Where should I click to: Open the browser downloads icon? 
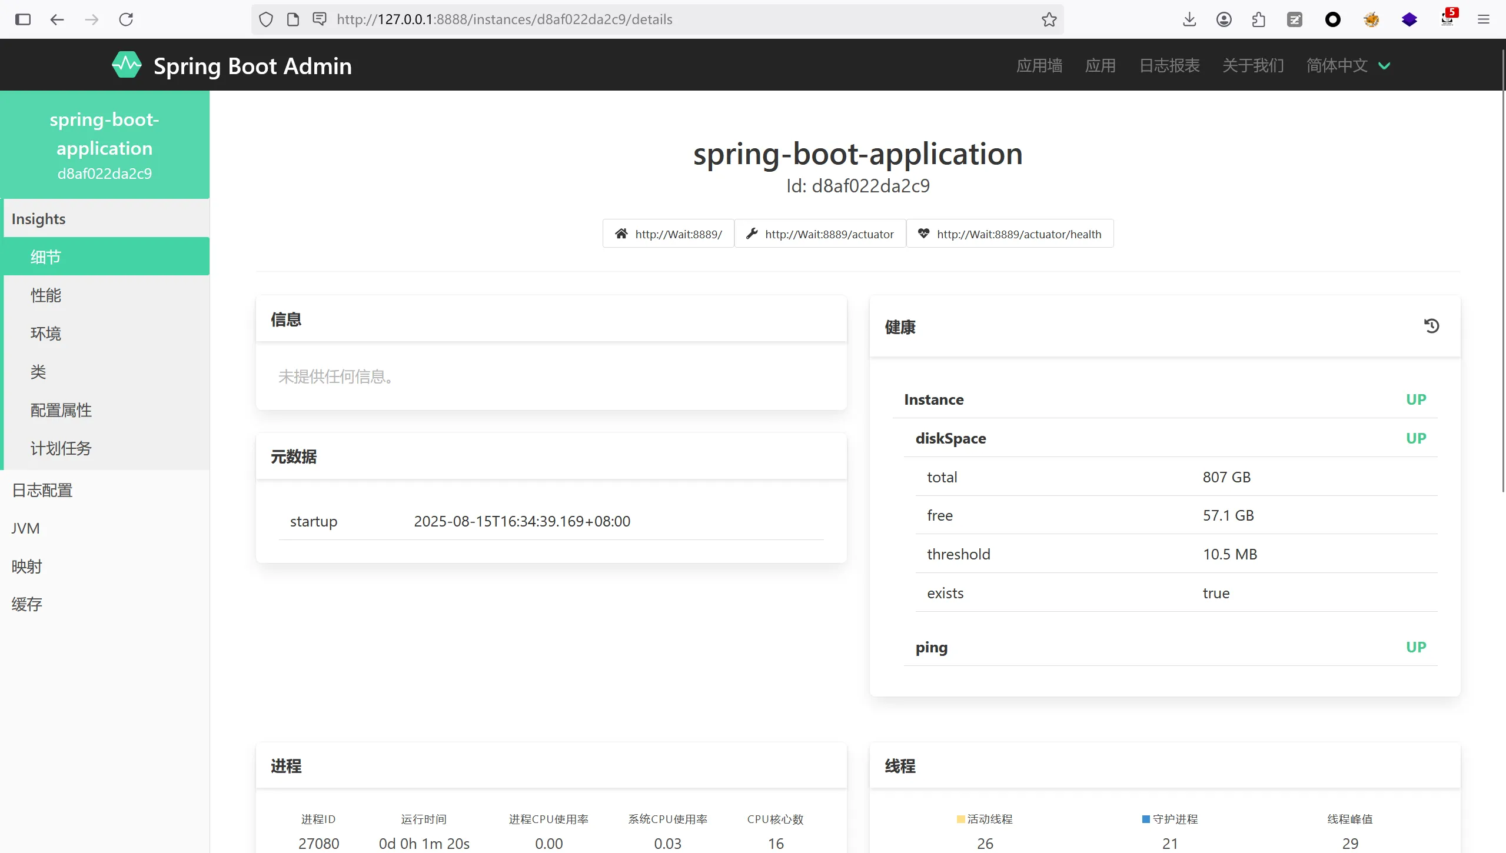point(1189,19)
